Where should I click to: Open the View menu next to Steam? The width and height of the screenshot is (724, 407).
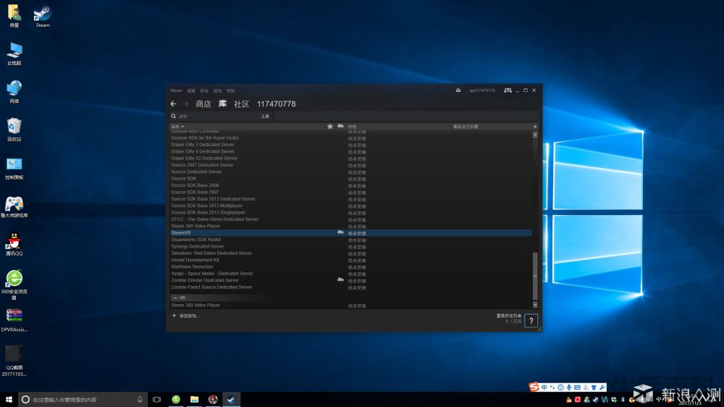click(x=191, y=91)
